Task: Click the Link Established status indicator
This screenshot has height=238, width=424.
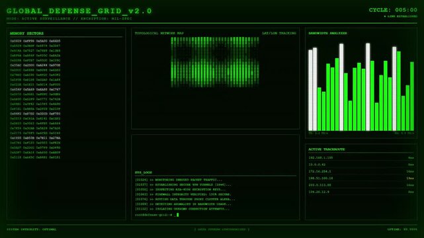Action: (400, 17)
